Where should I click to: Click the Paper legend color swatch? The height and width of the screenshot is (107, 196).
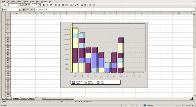pyautogui.click(x=73, y=83)
